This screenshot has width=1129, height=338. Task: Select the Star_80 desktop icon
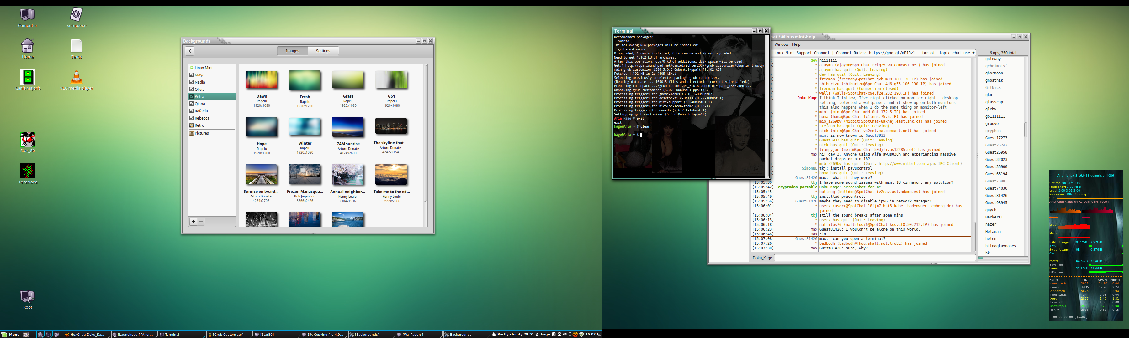pos(28,142)
